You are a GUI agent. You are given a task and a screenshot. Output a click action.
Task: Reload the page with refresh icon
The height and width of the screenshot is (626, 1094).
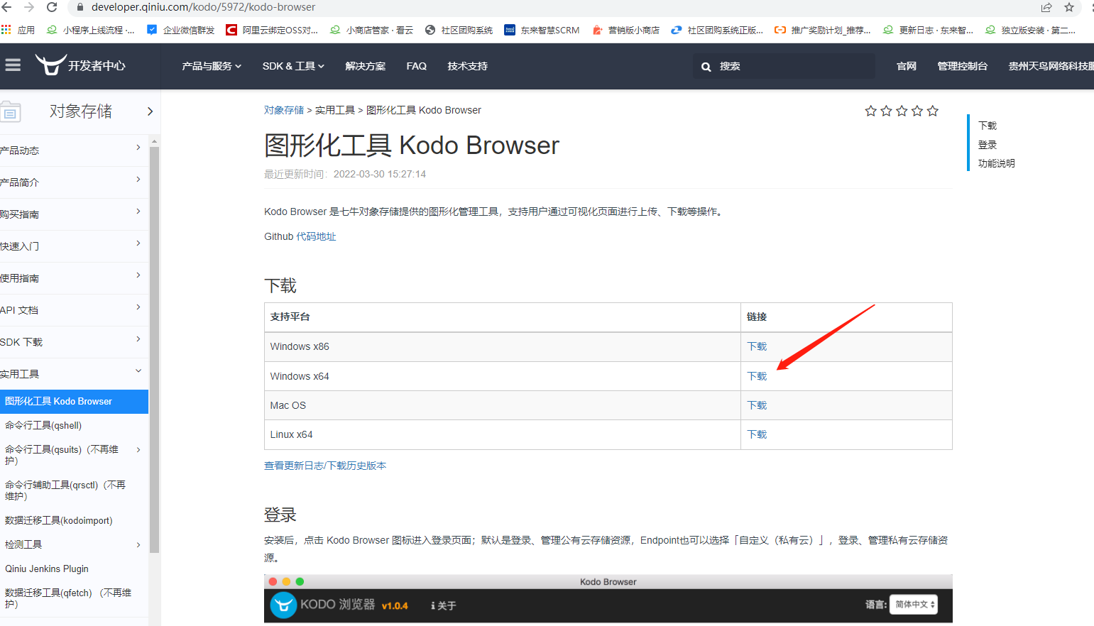(52, 7)
